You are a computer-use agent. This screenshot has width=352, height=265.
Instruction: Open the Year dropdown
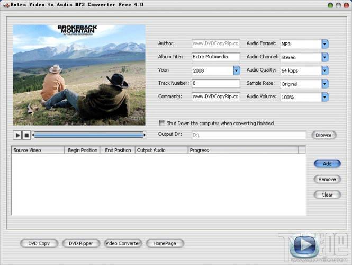click(x=237, y=70)
